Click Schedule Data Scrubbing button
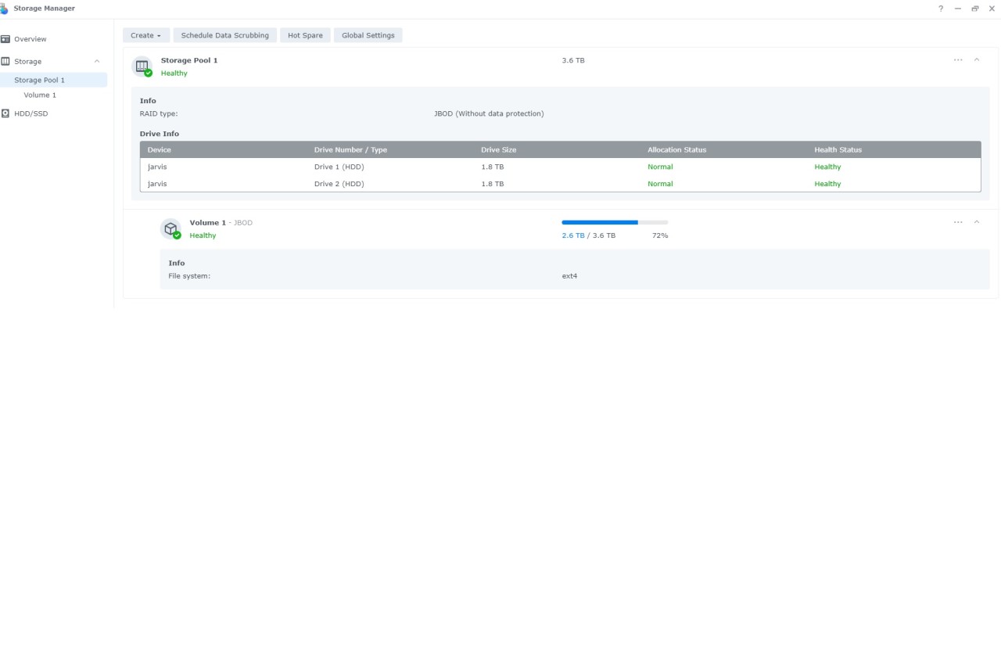The image size is (1001, 654). click(225, 35)
